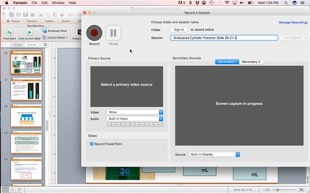
Task: Click the zoom slider in status bar
Action: 284,189
